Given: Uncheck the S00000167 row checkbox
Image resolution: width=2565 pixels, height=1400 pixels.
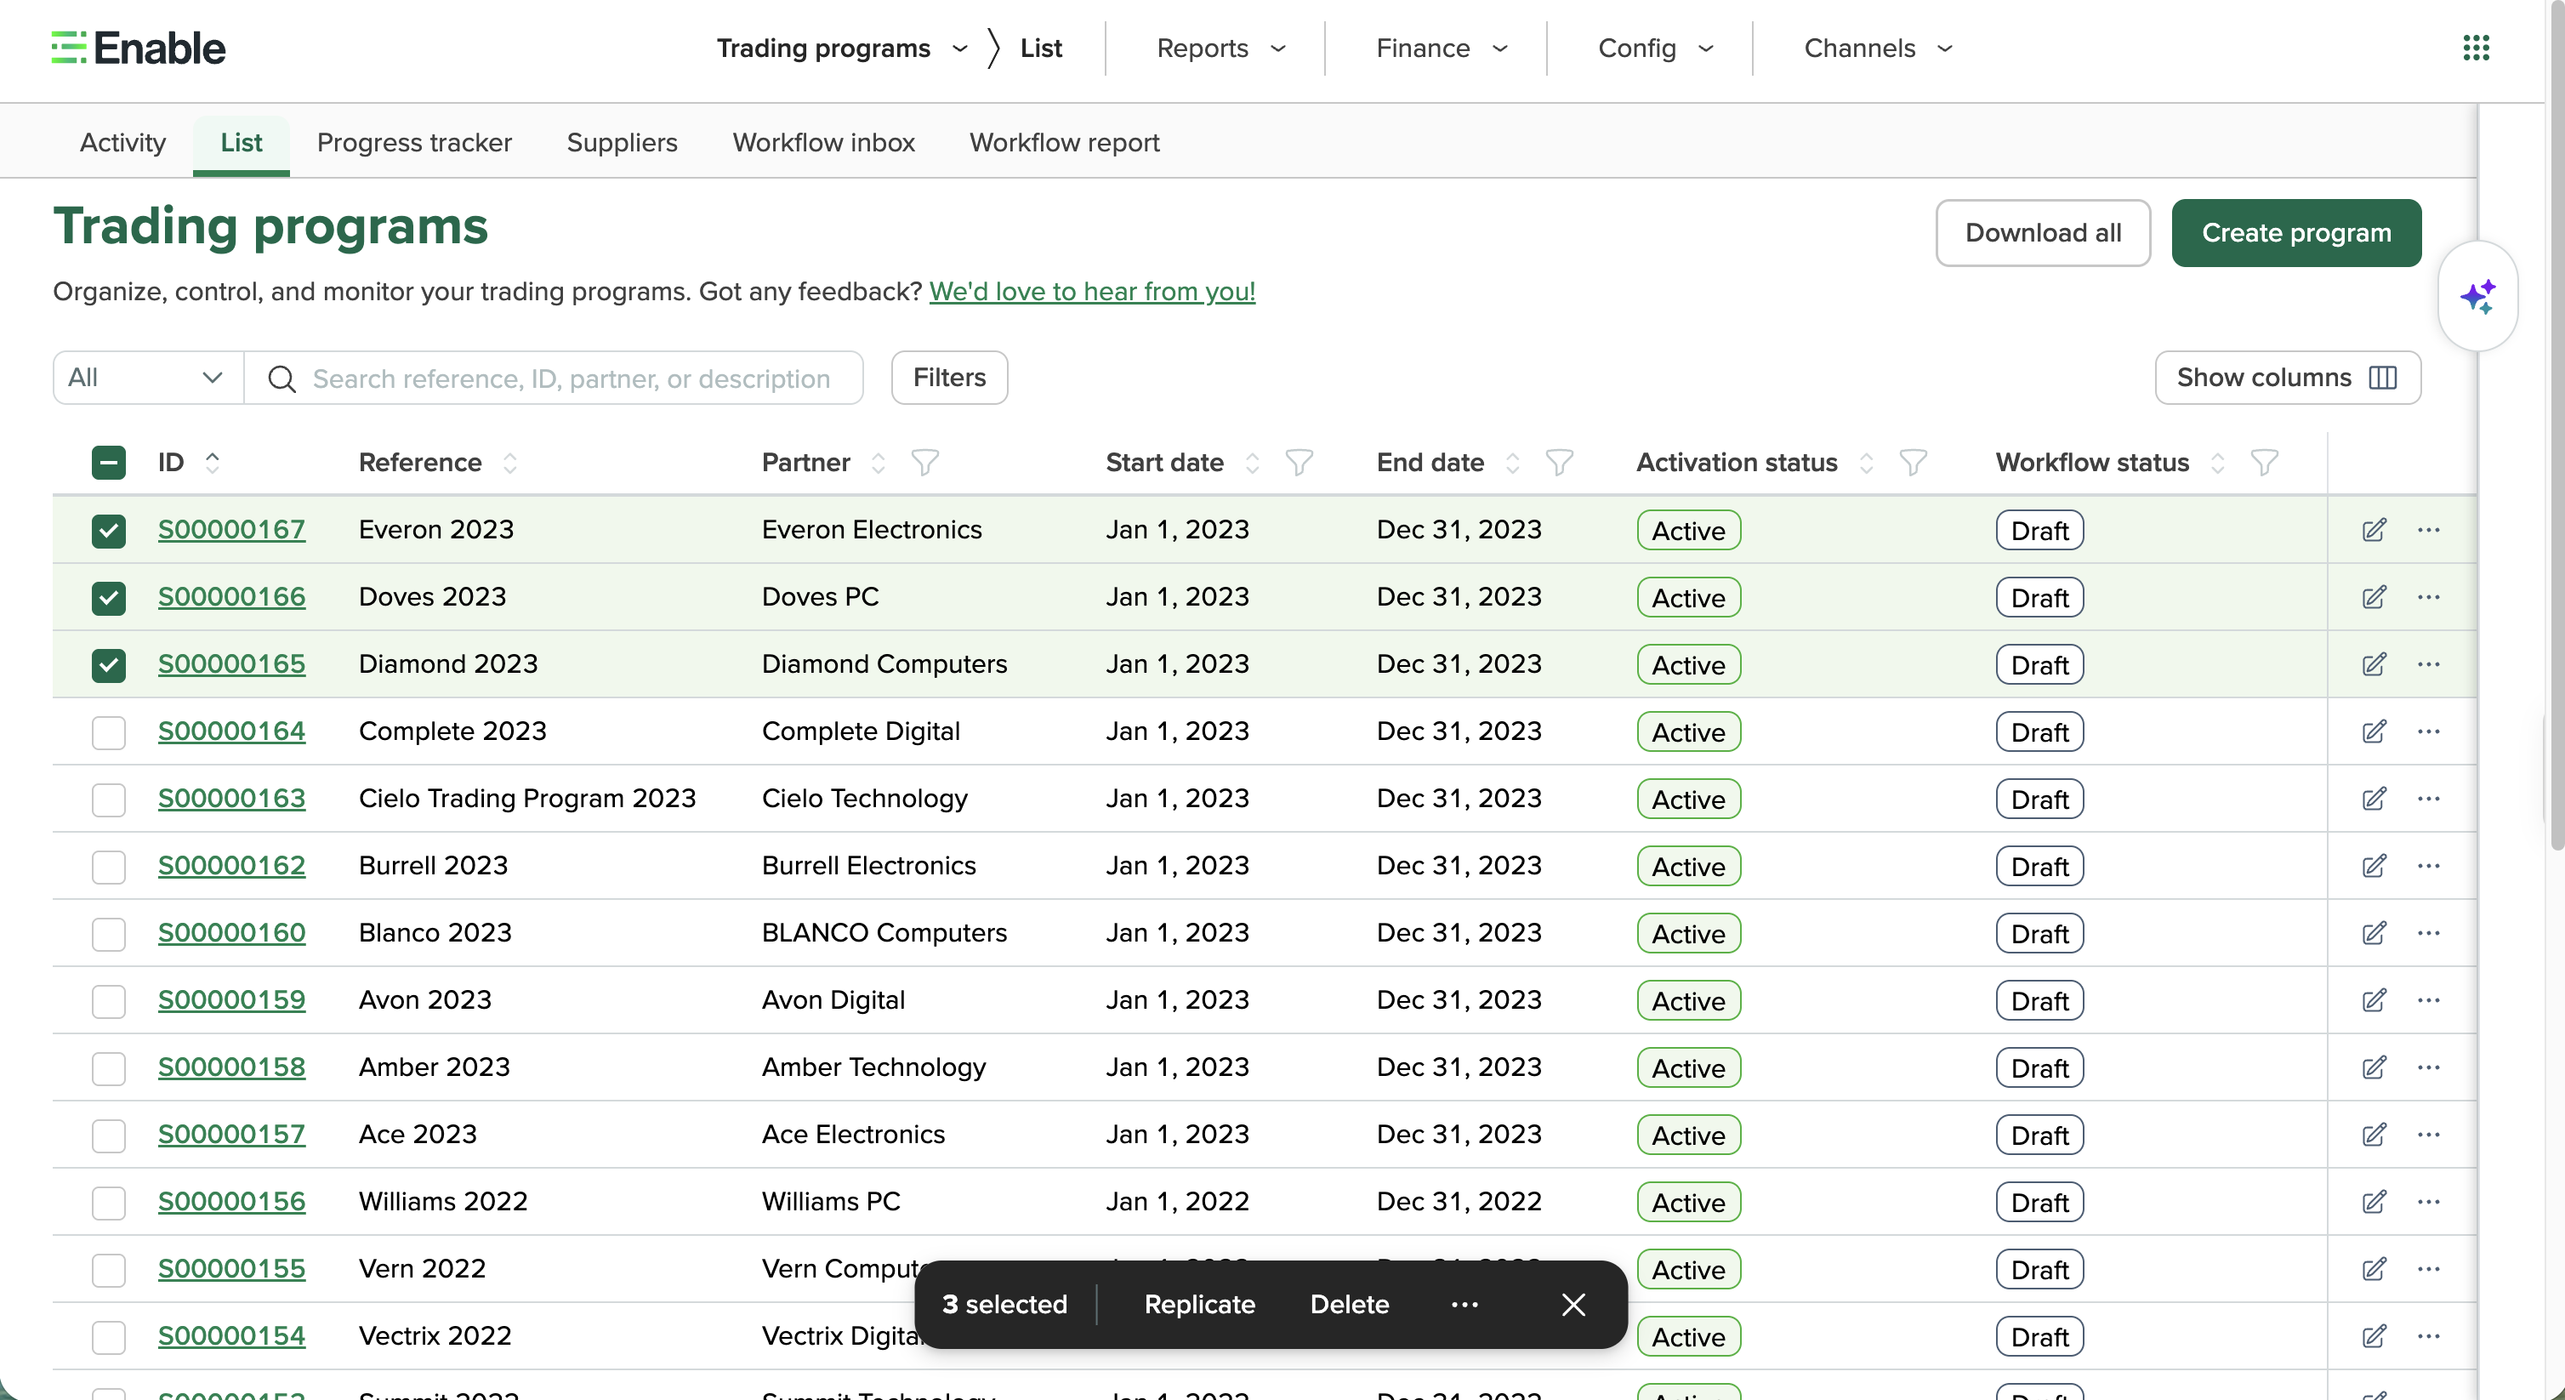Looking at the screenshot, I should (109, 531).
